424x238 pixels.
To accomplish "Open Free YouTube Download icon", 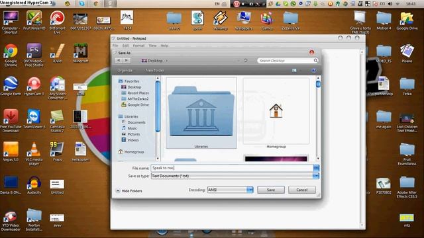I will click(x=11, y=121).
